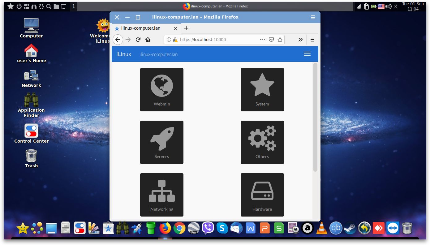This screenshot has width=430, height=245.
Task: Launch qBittorrent from the dock
Action: point(336,228)
